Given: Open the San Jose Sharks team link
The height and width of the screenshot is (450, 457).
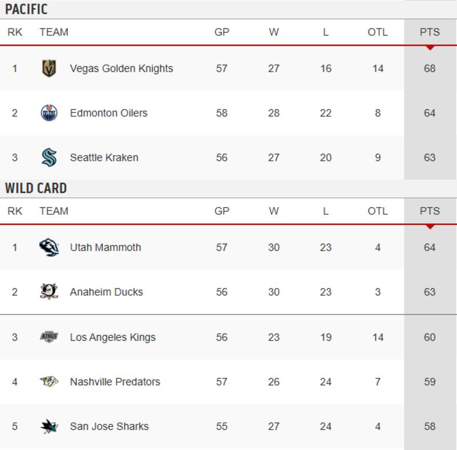Looking at the screenshot, I should click(x=109, y=426).
